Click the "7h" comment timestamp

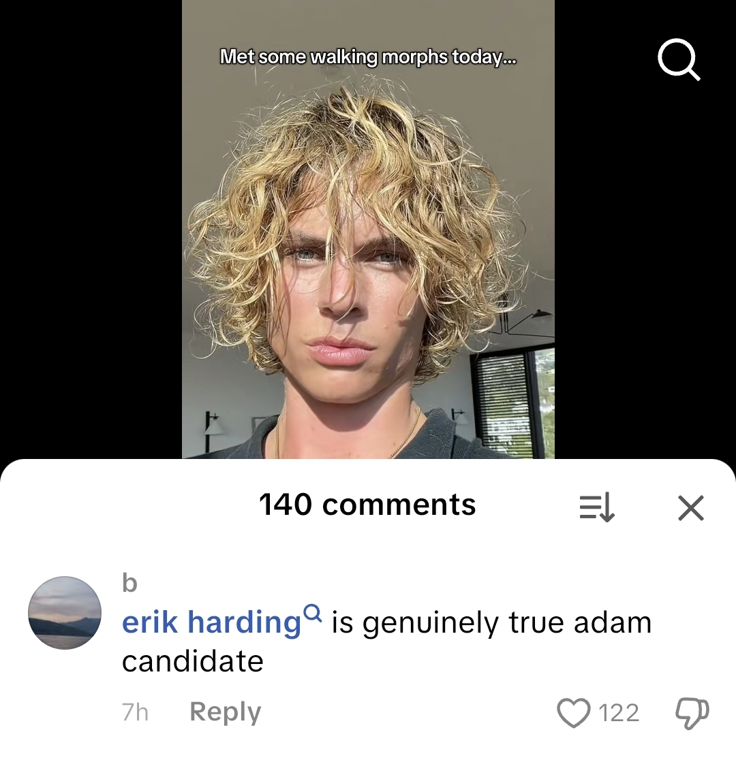point(135,712)
